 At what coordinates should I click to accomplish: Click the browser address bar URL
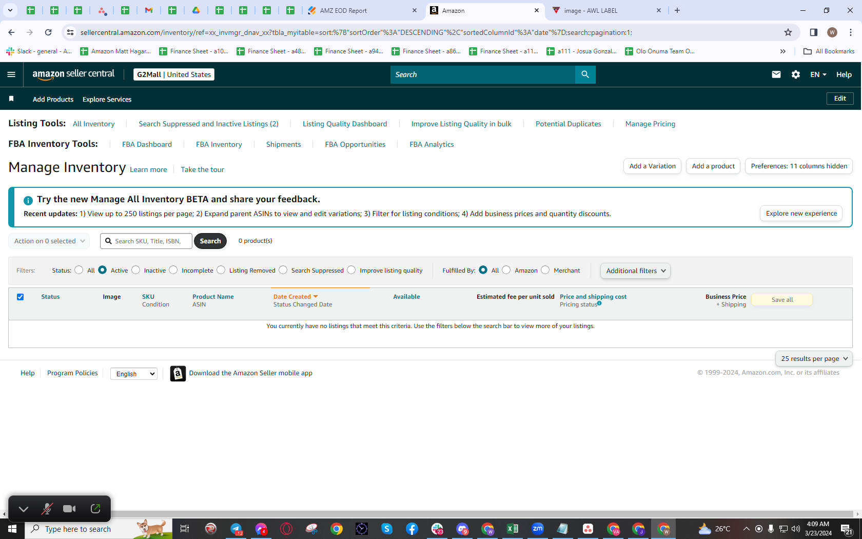356,32
